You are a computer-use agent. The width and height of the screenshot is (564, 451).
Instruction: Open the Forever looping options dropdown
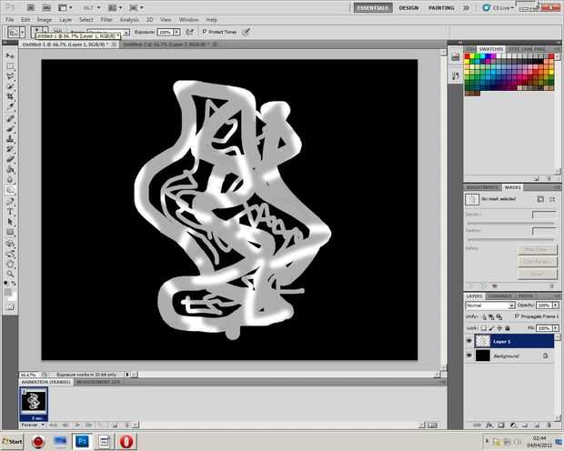click(x=33, y=426)
